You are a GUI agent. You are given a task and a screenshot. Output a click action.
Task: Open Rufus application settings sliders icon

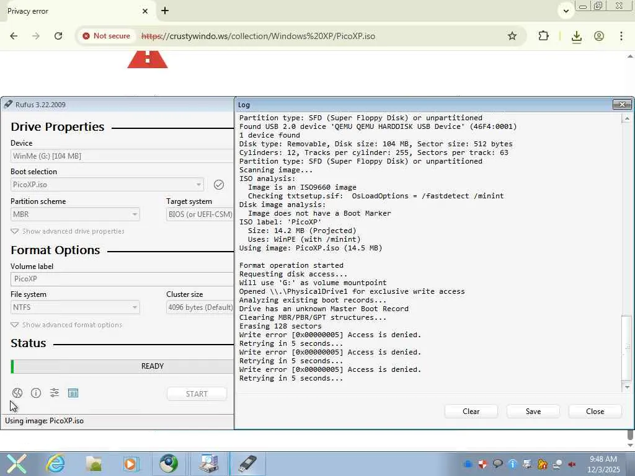tap(55, 392)
